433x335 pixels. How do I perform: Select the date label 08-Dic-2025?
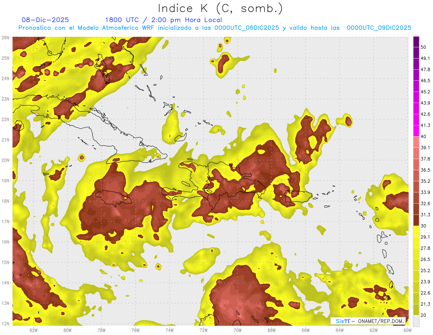click(45, 20)
